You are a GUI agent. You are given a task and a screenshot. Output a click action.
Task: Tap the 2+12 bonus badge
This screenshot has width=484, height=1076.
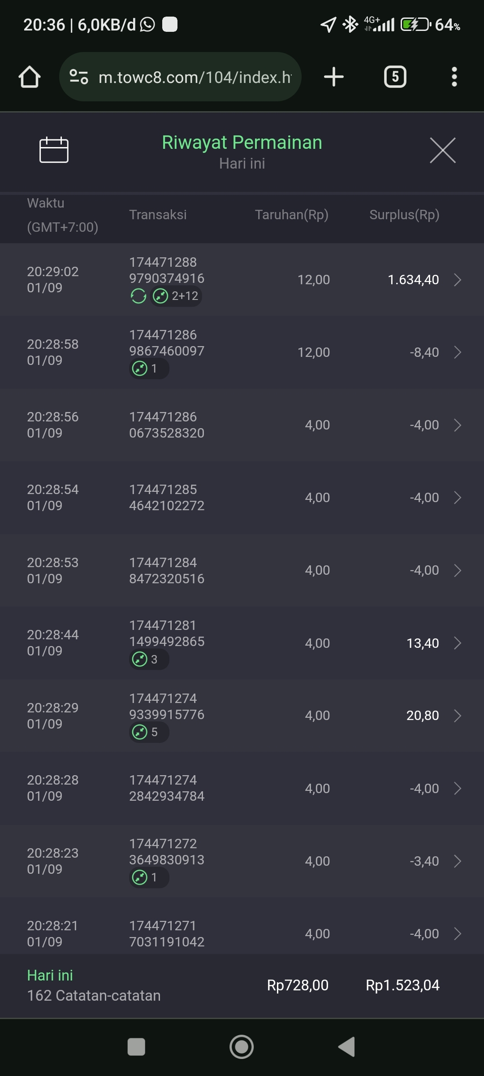tap(176, 296)
